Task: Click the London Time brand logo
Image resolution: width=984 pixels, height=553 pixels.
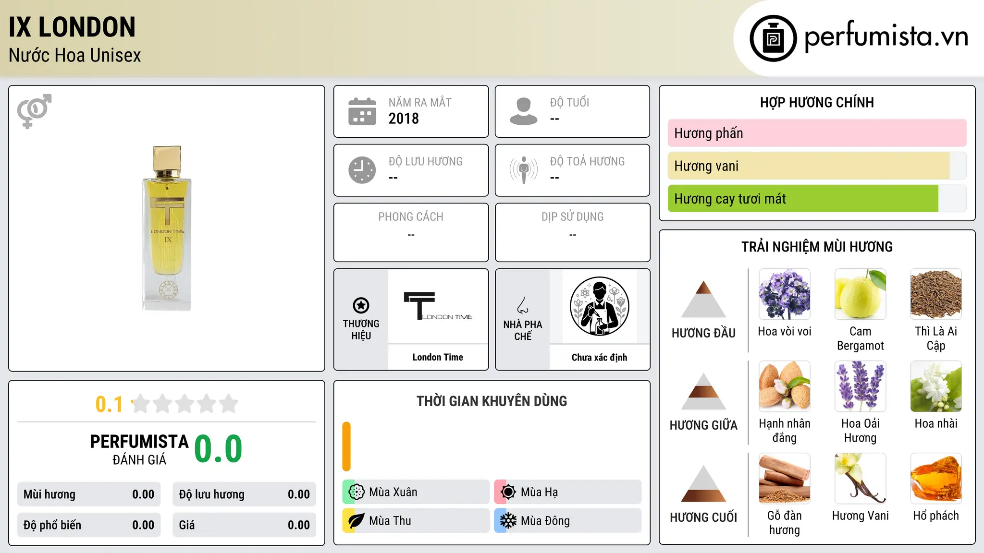Action: pyautogui.click(x=438, y=306)
